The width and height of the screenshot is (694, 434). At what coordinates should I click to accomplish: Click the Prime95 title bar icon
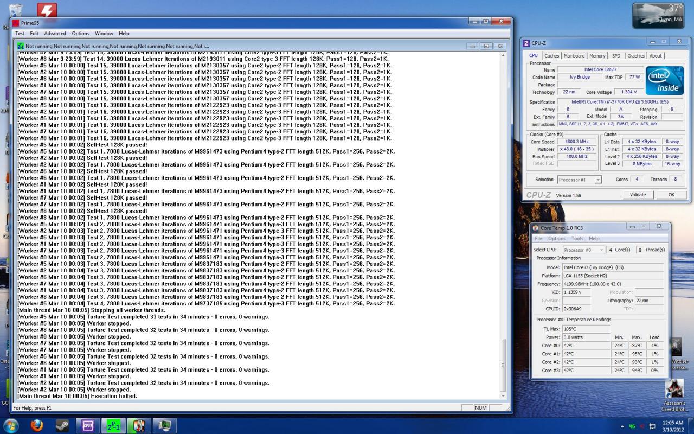coord(16,23)
